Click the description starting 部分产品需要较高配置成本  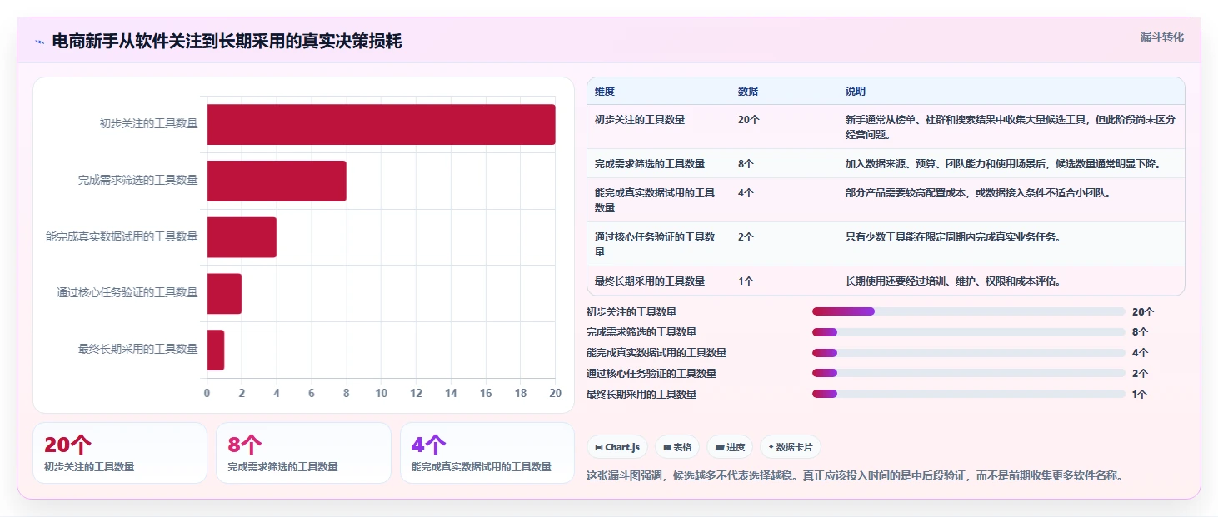point(978,193)
